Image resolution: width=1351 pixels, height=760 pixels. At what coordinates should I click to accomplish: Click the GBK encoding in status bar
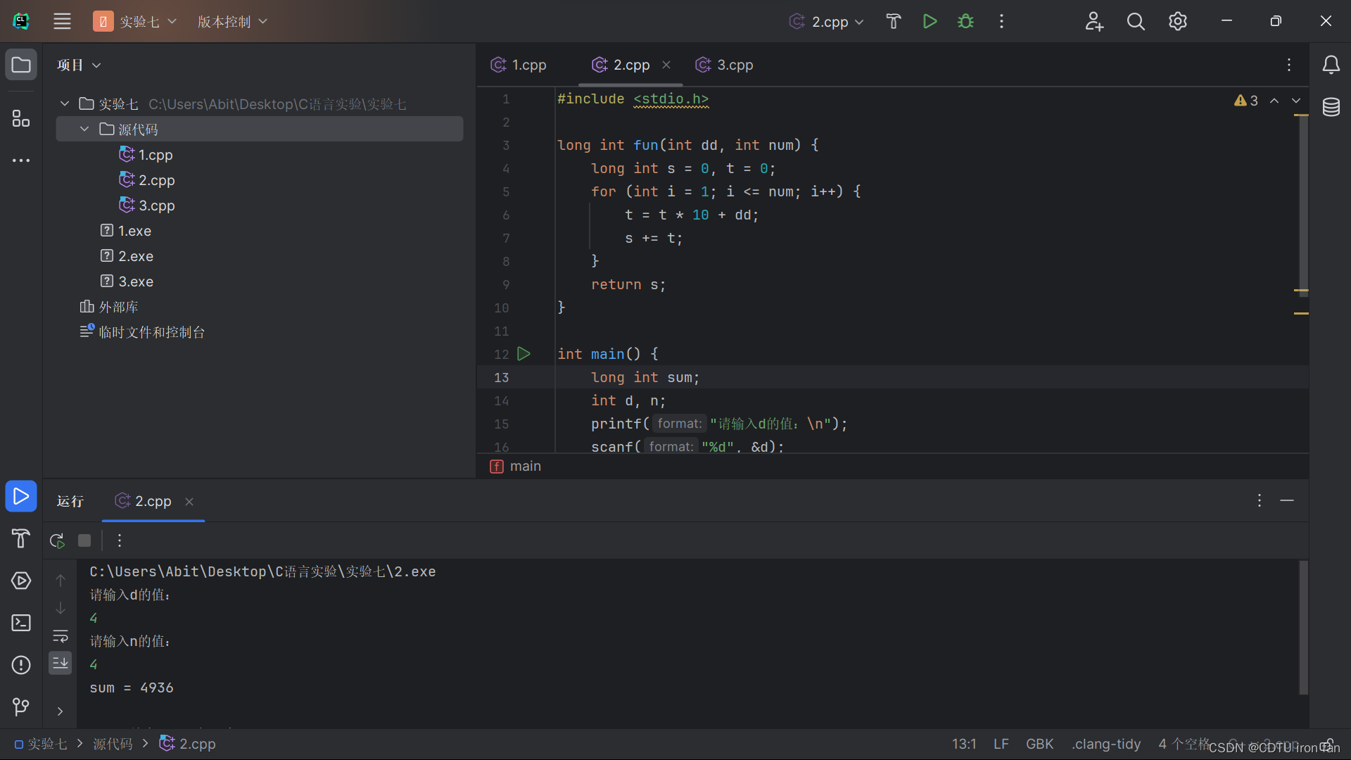click(x=1039, y=744)
